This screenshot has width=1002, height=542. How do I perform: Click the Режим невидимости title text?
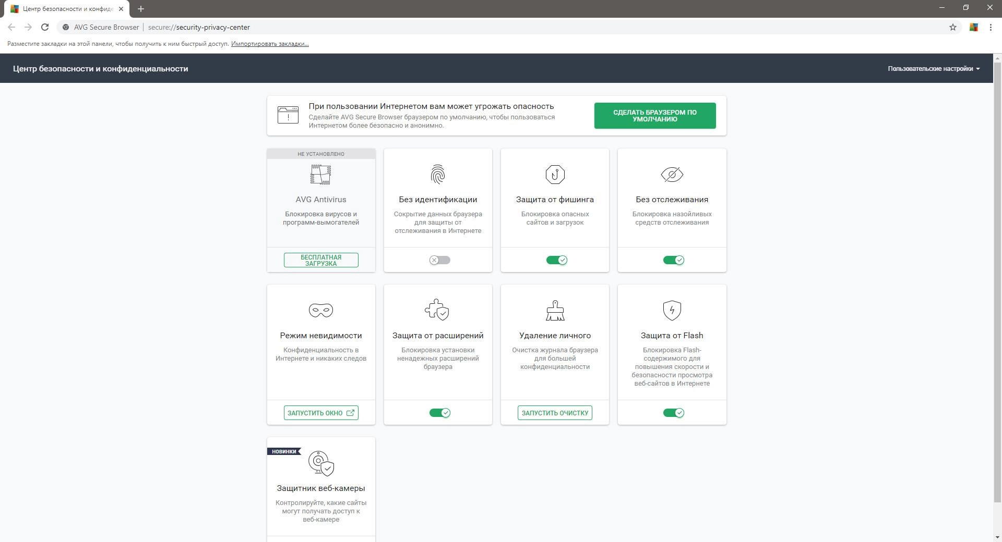321,336
